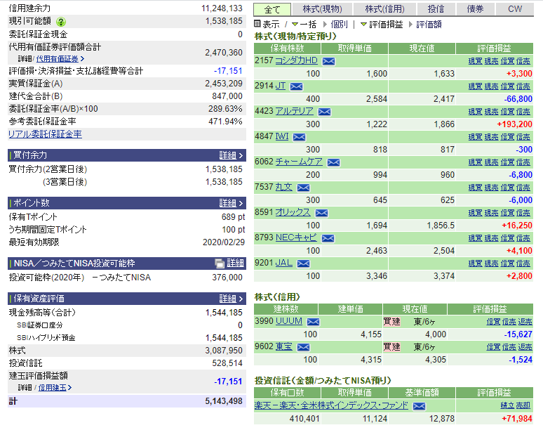Click the popup window icon in NISA header

[220, 263]
